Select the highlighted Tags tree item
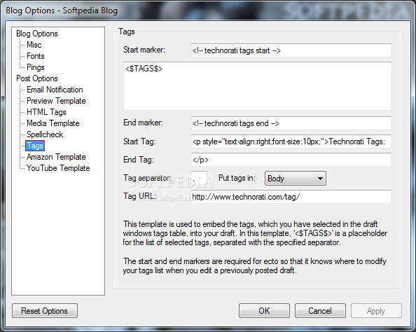The height and width of the screenshot is (332, 416). [x=35, y=146]
